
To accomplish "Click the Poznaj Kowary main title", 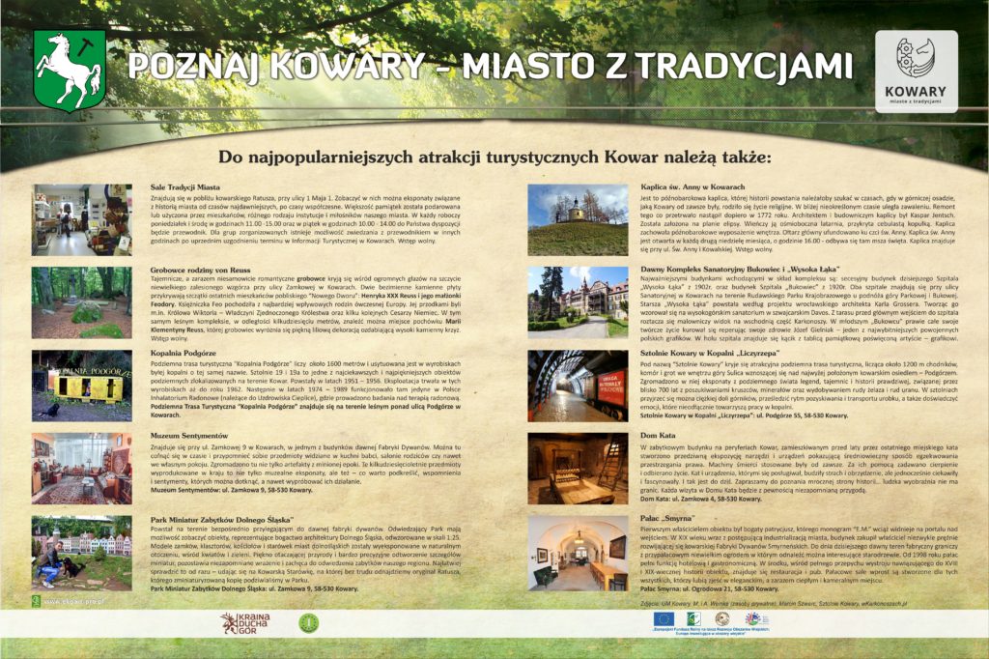I will pyautogui.click(x=491, y=66).
